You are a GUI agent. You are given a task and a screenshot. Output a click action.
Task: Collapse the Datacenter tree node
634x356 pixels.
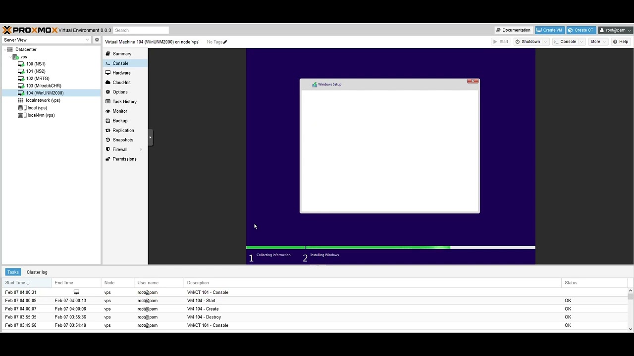(4, 49)
